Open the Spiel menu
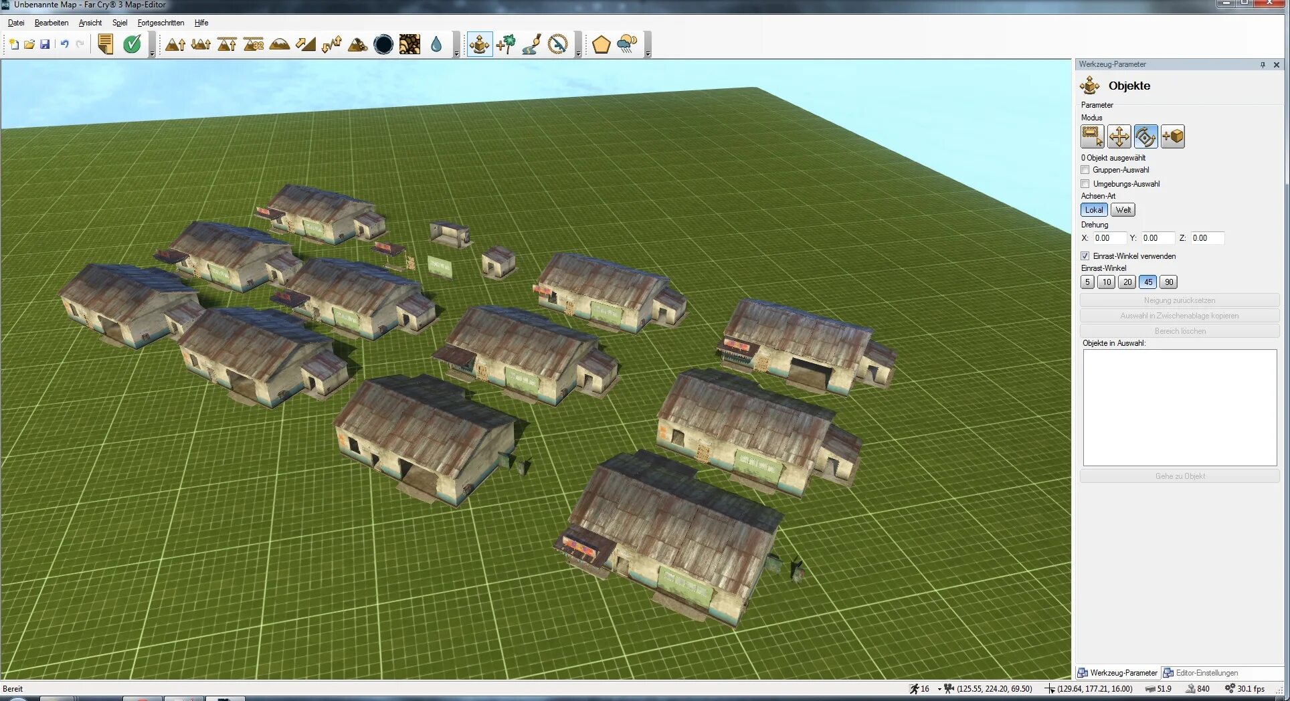This screenshot has height=701, width=1290. (120, 23)
